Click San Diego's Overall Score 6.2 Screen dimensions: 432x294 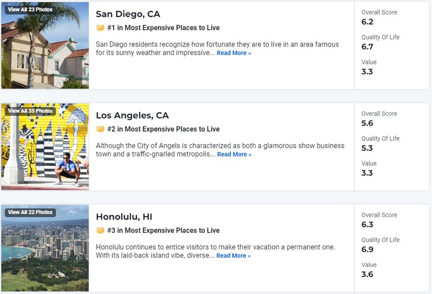[367, 22]
